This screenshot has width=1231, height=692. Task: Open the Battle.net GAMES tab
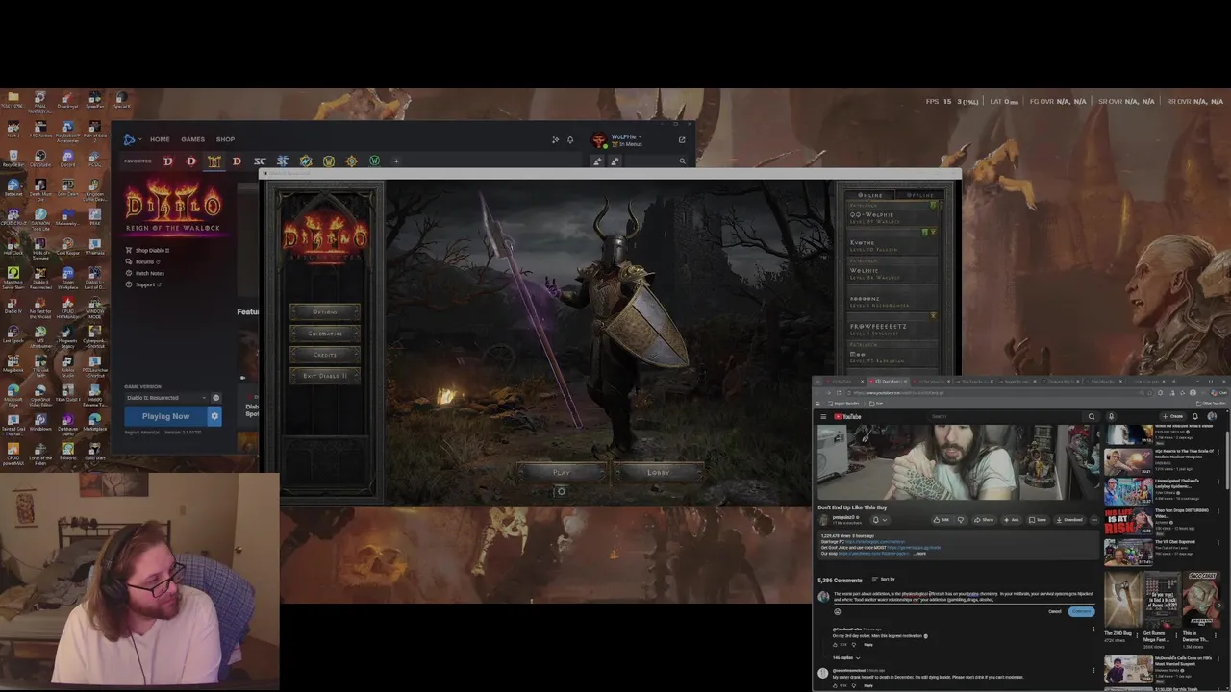coord(192,139)
